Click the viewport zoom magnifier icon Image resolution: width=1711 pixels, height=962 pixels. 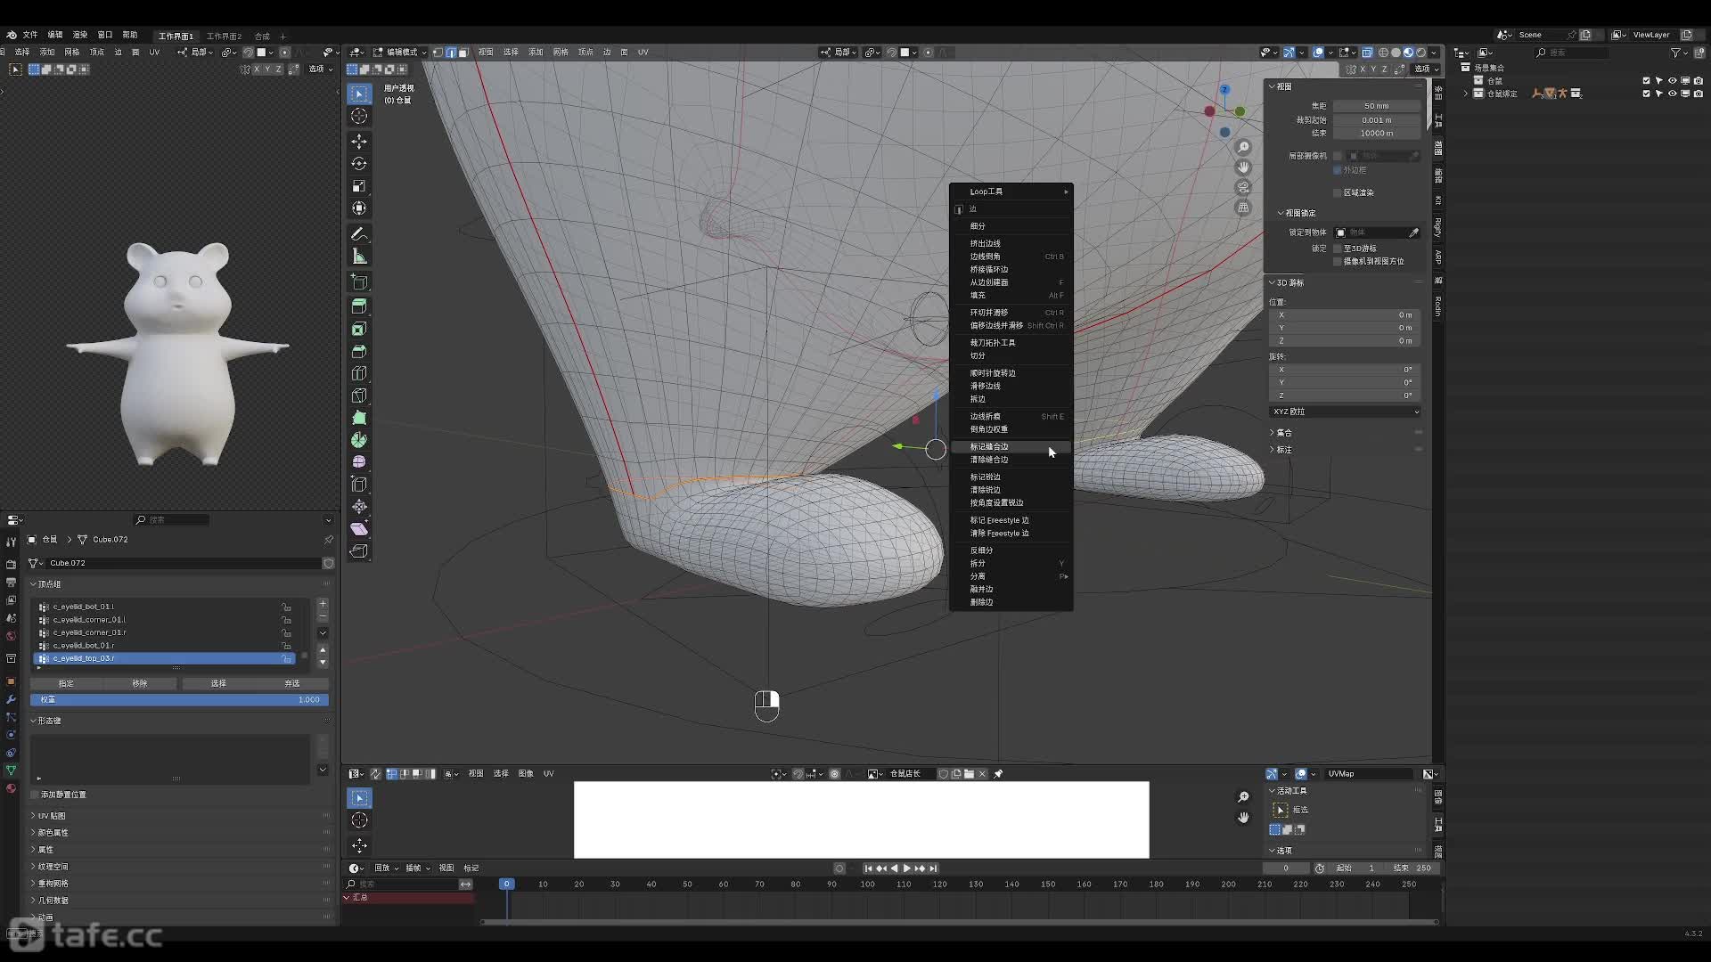tap(1243, 148)
